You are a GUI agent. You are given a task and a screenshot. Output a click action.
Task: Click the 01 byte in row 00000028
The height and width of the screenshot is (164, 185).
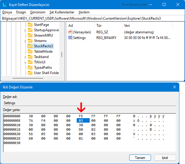[81, 138]
